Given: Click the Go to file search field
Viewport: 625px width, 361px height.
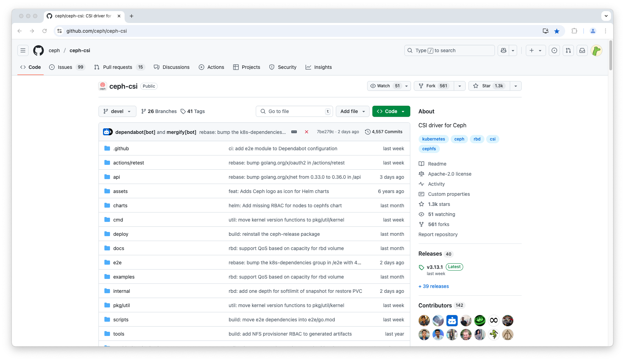Looking at the screenshot, I should (294, 111).
